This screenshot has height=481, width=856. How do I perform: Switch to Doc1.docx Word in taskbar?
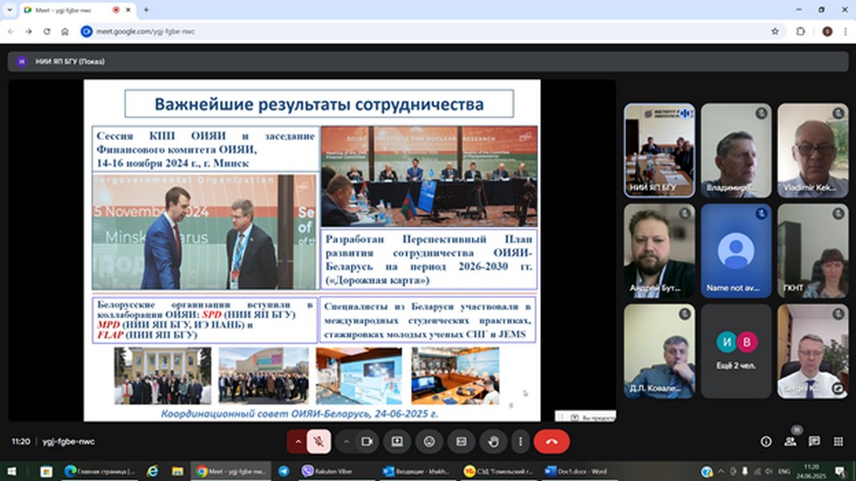575,471
